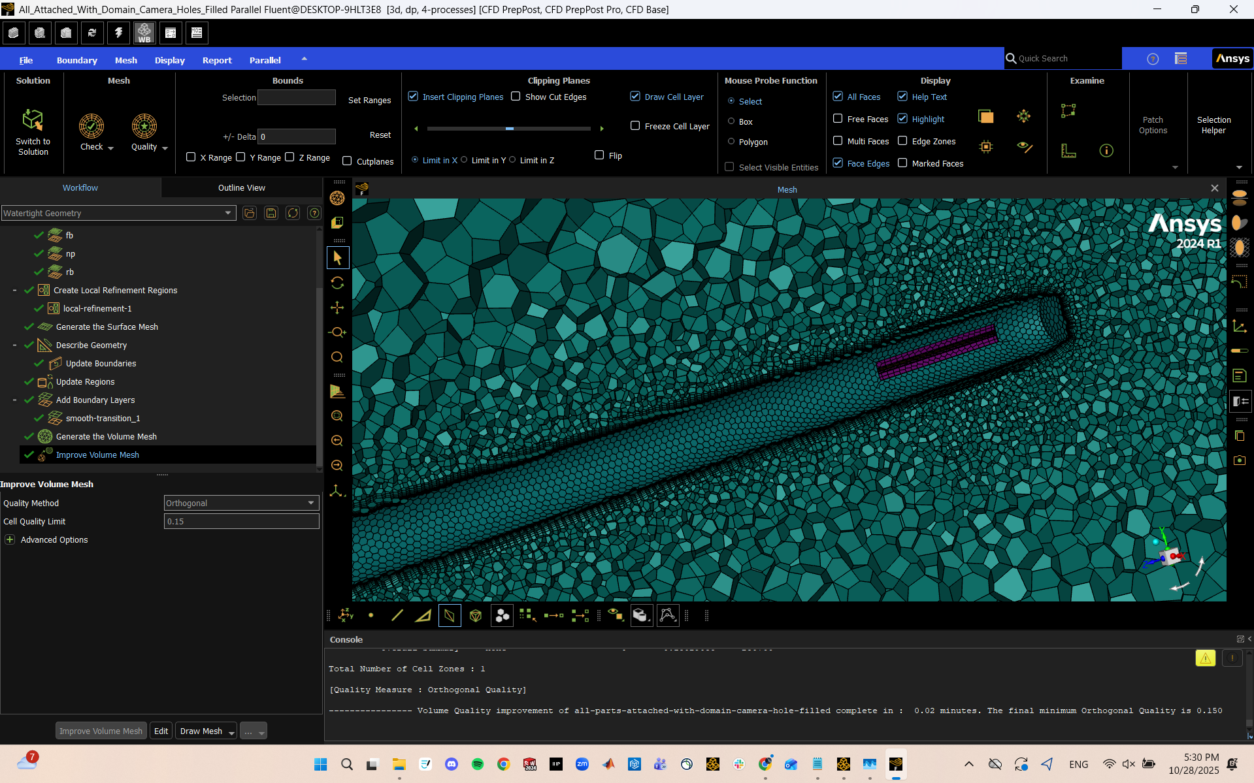The width and height of the screenshot is (1254, 783).
Task: Click Improve Volume Mesh button
Action: 101,731
